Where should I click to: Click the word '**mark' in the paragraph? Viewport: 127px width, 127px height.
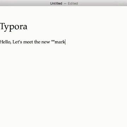point(58,42)
